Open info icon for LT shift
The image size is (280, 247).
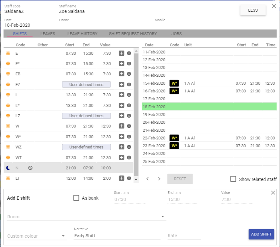[129, 178]
